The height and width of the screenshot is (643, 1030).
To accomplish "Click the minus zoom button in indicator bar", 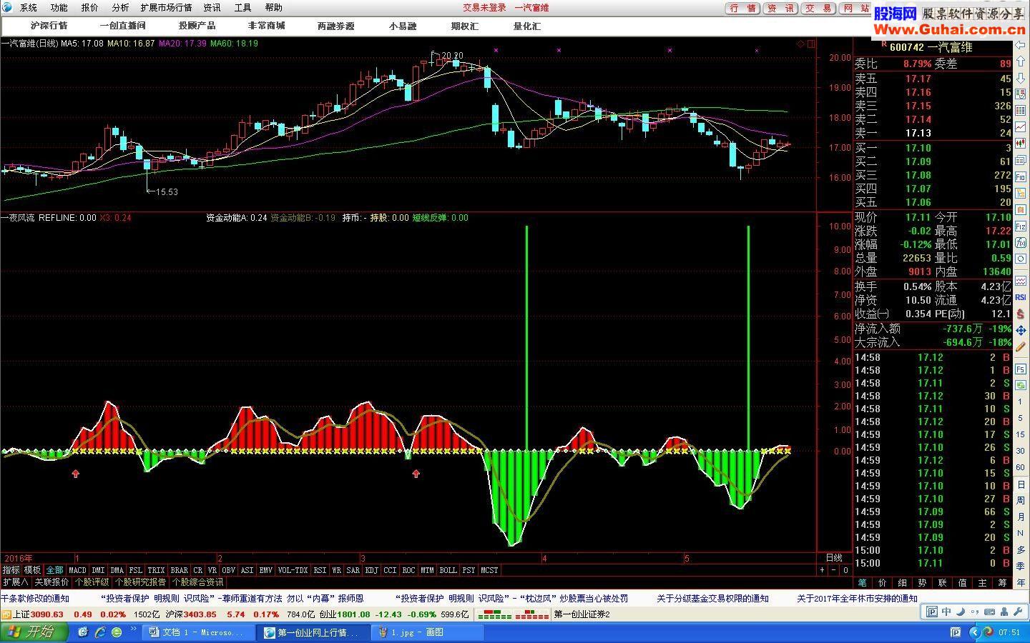I will [x=833, y=570].
